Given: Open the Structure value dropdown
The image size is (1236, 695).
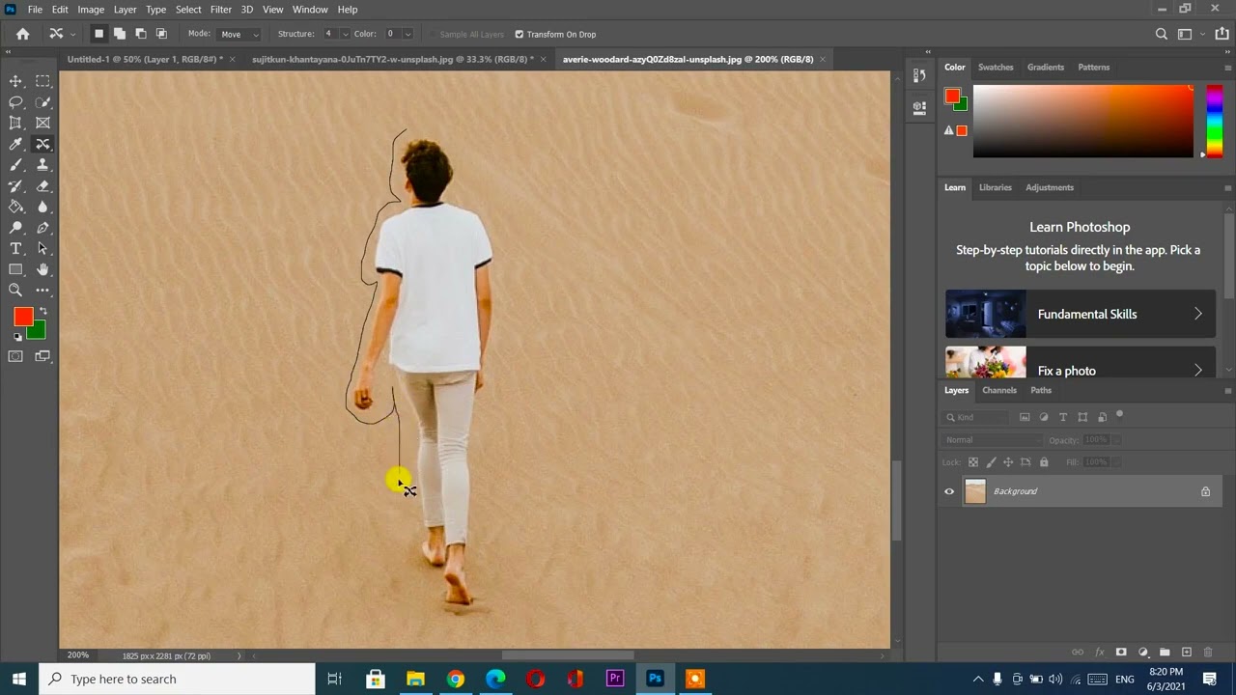Looking at the screenshot, I should pyautogui.click(x=345, y=34).
